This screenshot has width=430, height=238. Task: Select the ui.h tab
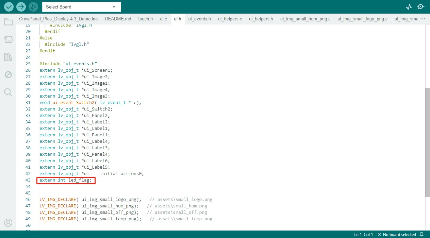pyautogui.click(x=178, y=19)
